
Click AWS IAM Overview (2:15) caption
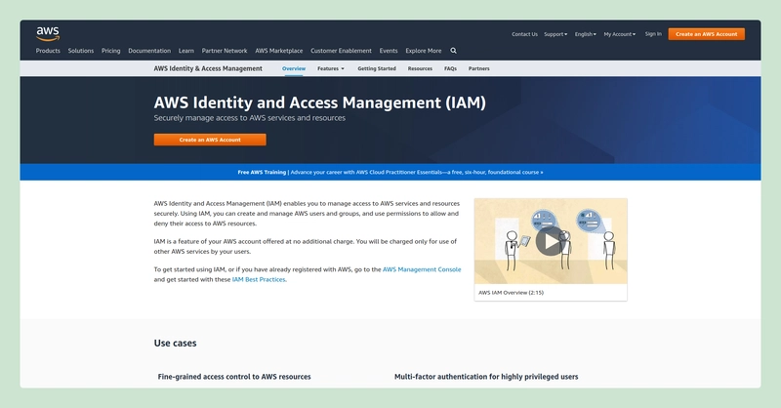[x=511, y=293]
